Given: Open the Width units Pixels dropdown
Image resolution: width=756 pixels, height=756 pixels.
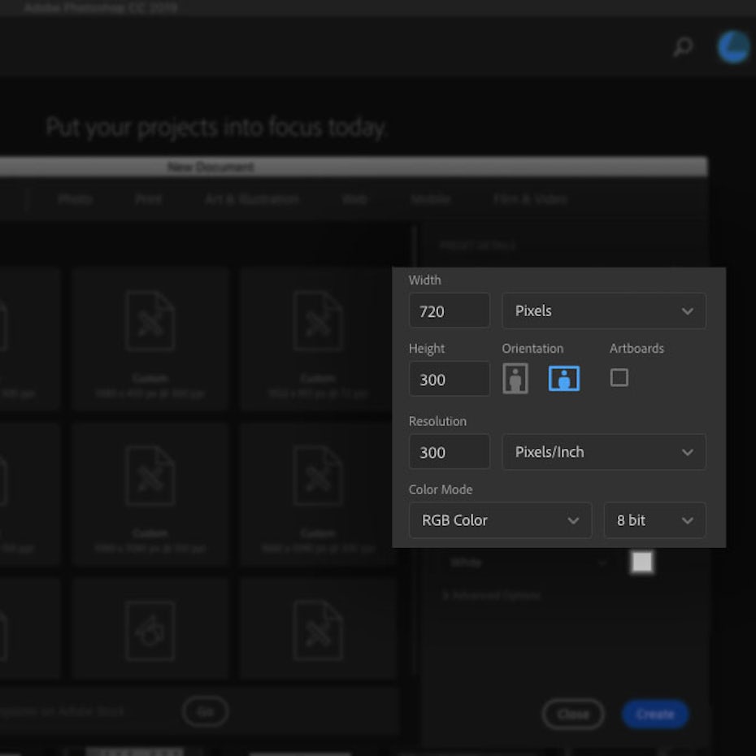Looking at the screenshot, I should coord(603,311).
